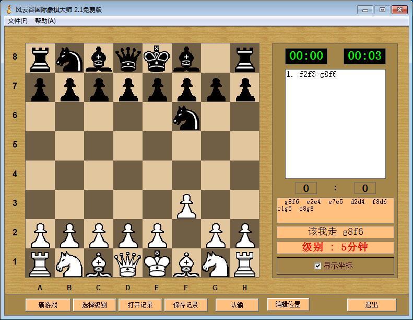Viewport: 413px width, 320px height.
Task: Toggle the 显示坐标 checkbox
Action: tap(318, 266)
